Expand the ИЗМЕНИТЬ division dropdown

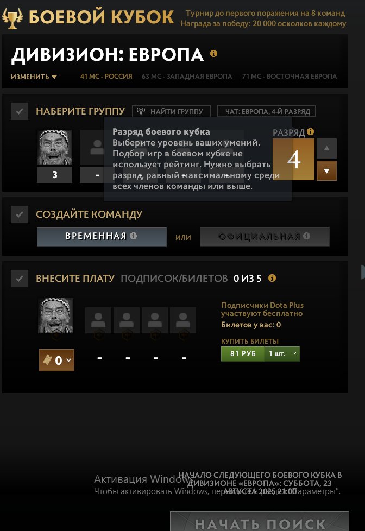[x=34, y=77]
